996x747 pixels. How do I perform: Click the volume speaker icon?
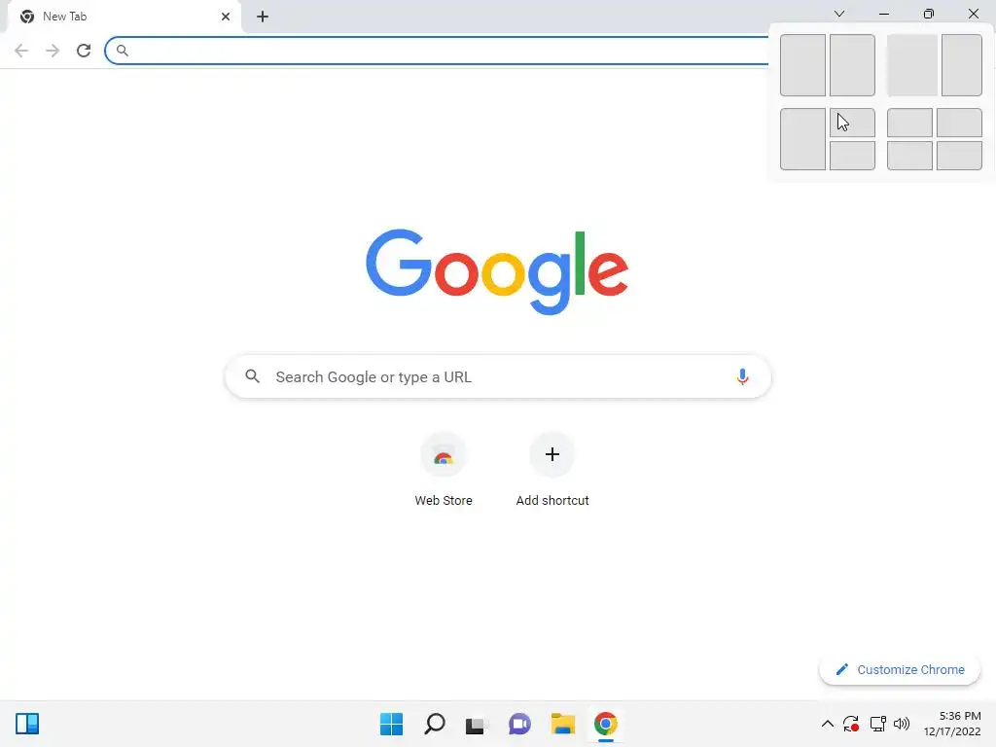902,724
